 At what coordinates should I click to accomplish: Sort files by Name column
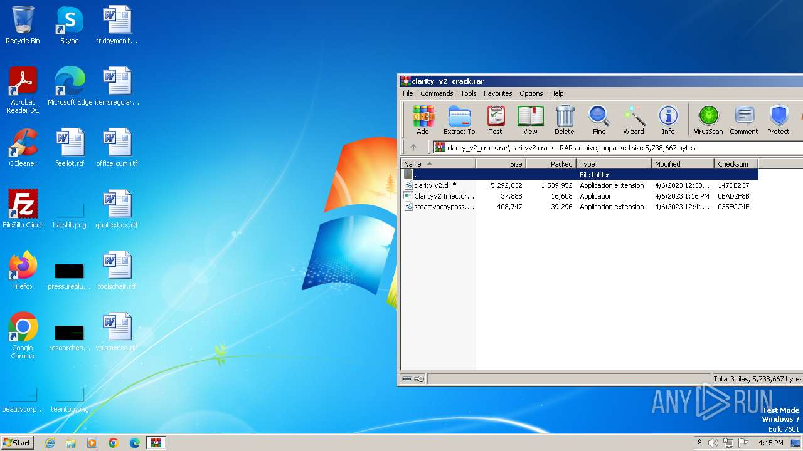pos(439,164)
